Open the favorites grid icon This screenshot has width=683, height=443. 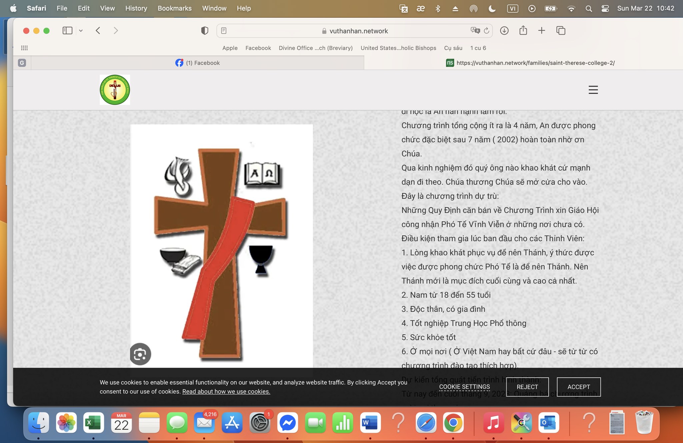[24, 48]
